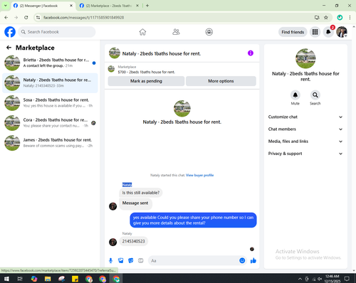Reload the page in browser toolbar
356x283 pixels.
tap(26, 18)
